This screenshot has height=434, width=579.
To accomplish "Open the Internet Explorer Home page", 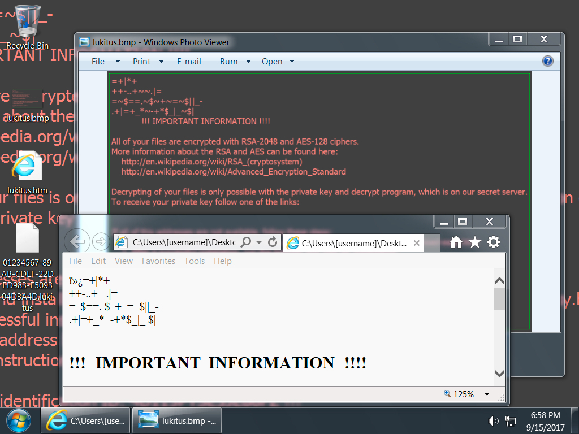I will pyautogui.click(x=456, y=242).
